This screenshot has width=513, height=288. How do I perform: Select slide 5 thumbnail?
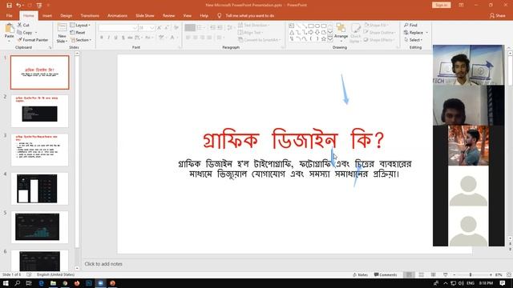click(x=39, y=227)
